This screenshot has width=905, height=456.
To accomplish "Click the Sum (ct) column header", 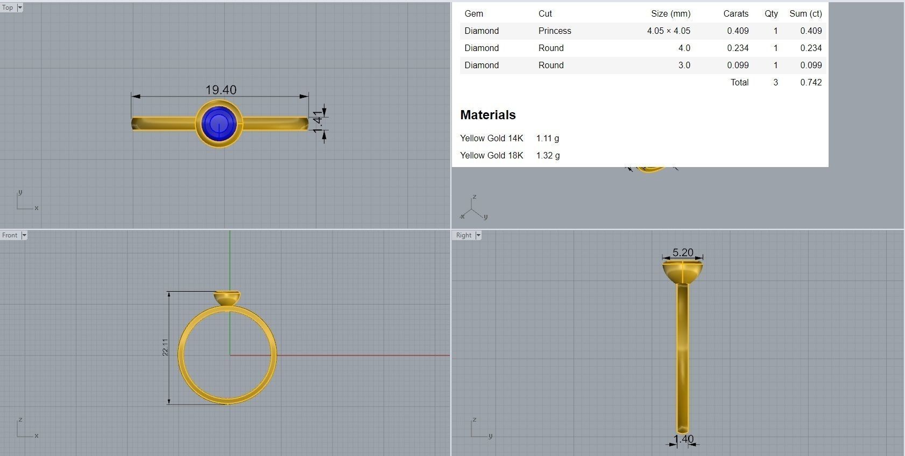I will (805, 14).
